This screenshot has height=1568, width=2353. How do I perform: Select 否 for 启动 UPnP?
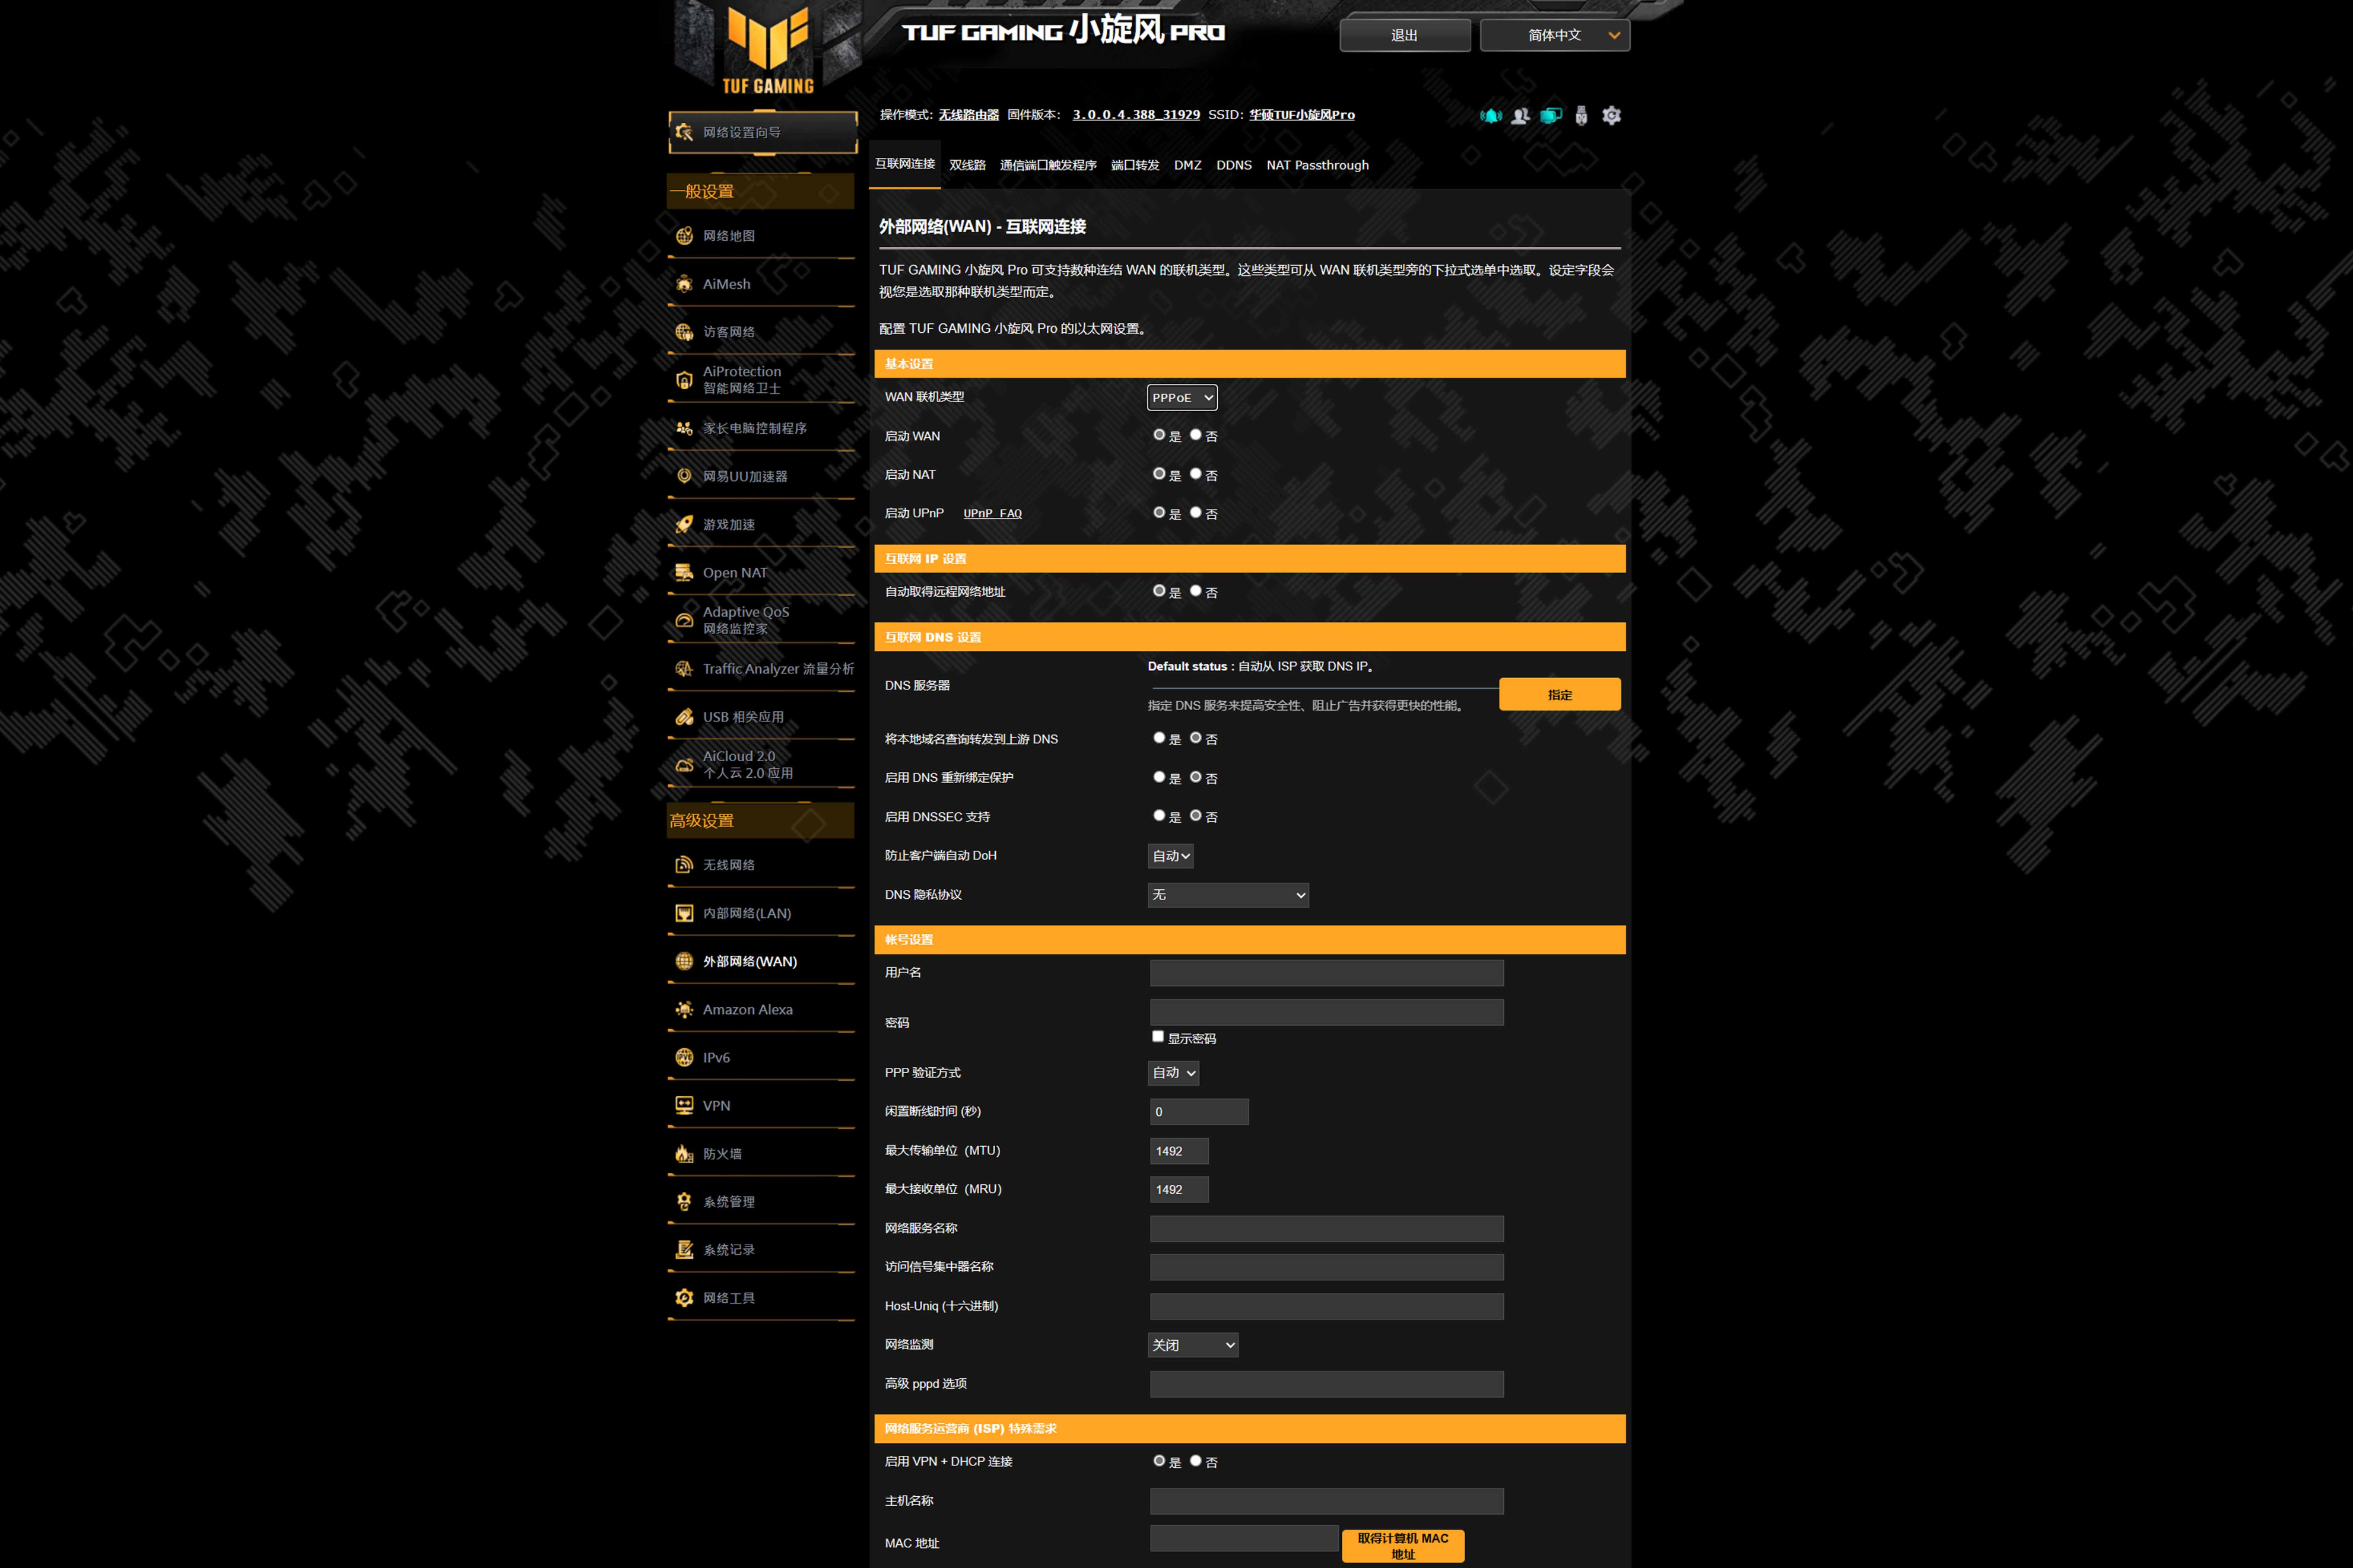(x=1195, y=513)
